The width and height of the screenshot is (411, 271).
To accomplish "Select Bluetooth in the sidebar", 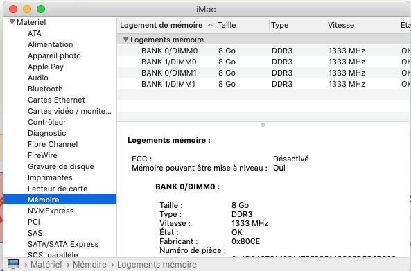I will 45,89.
